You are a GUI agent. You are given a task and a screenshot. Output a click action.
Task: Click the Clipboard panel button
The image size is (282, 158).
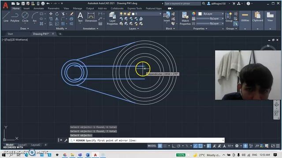(x=257, y=20)
